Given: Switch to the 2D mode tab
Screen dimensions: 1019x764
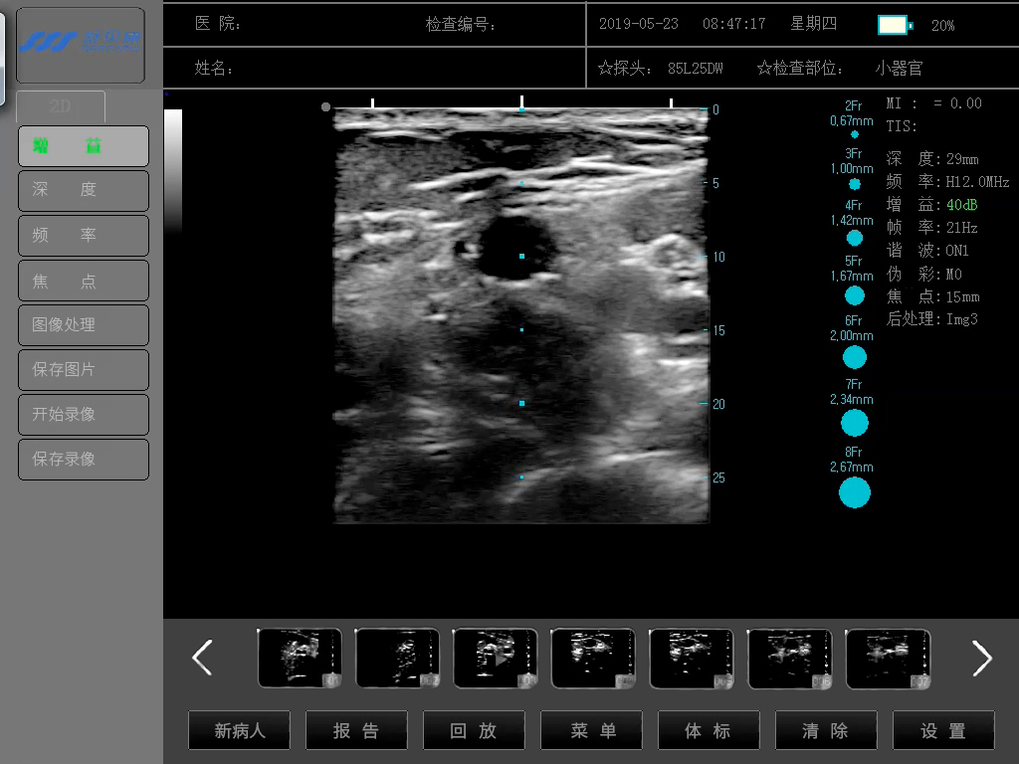Looking at the screenshot, I should pyautogui.click(x=61, y=106).
